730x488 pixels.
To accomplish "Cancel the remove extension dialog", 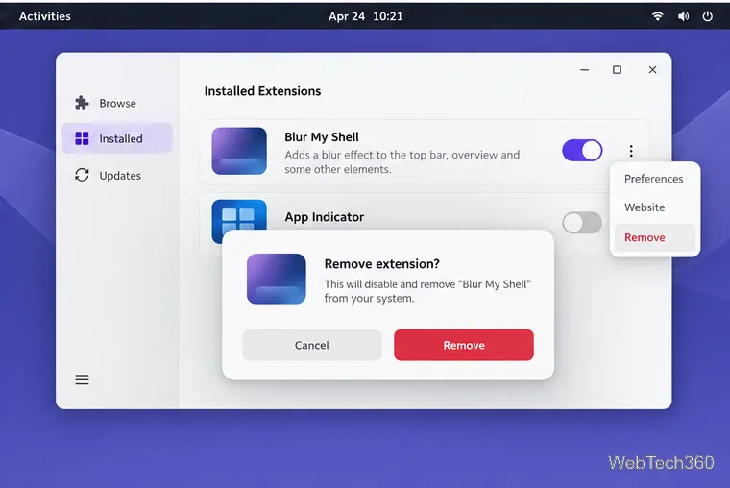I will 312,345.
